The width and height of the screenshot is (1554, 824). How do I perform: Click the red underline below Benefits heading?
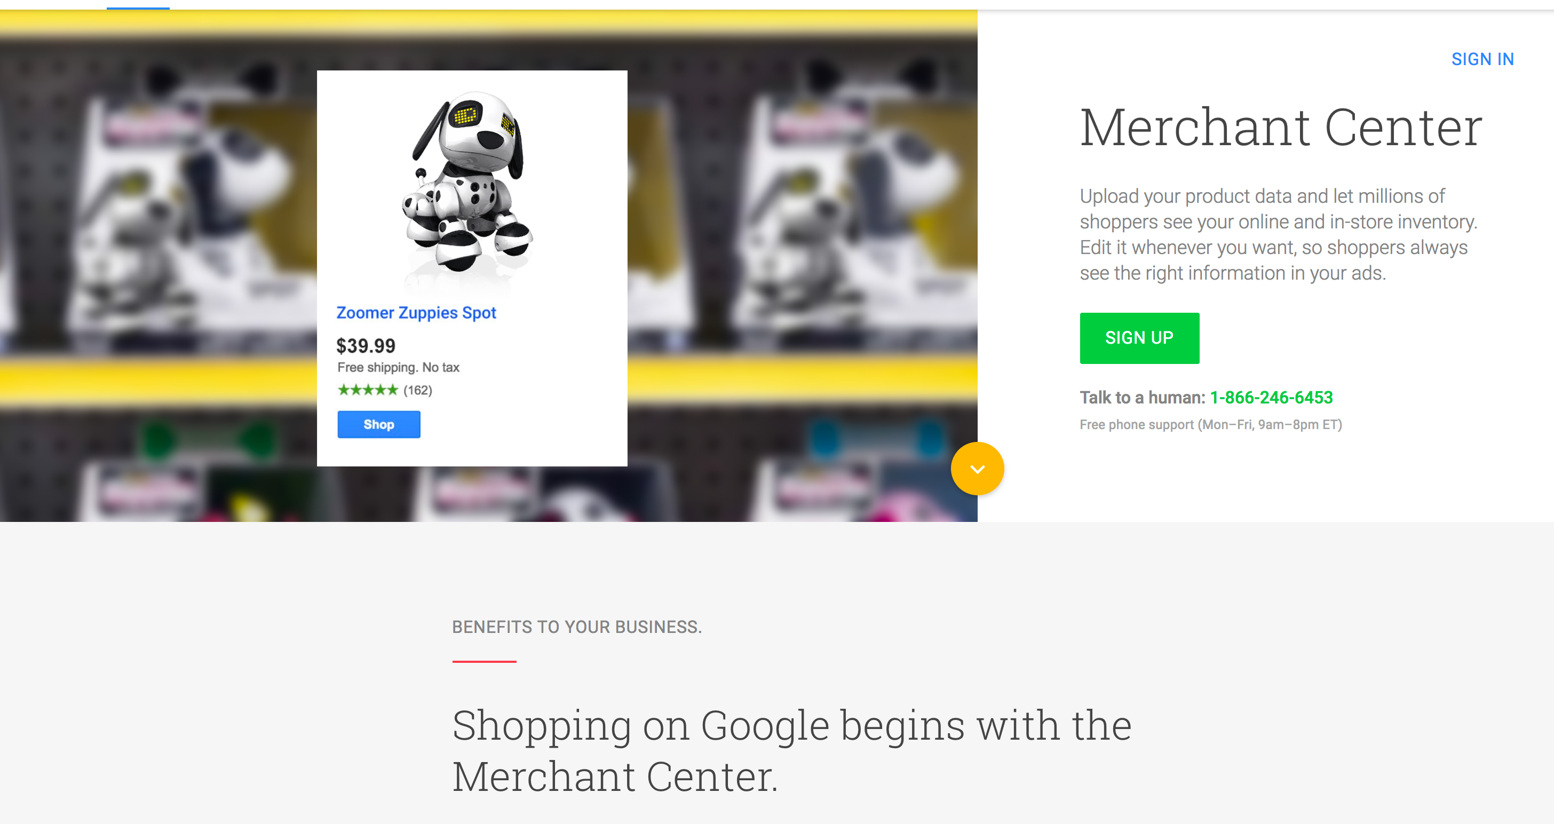(x=485, y=661)
